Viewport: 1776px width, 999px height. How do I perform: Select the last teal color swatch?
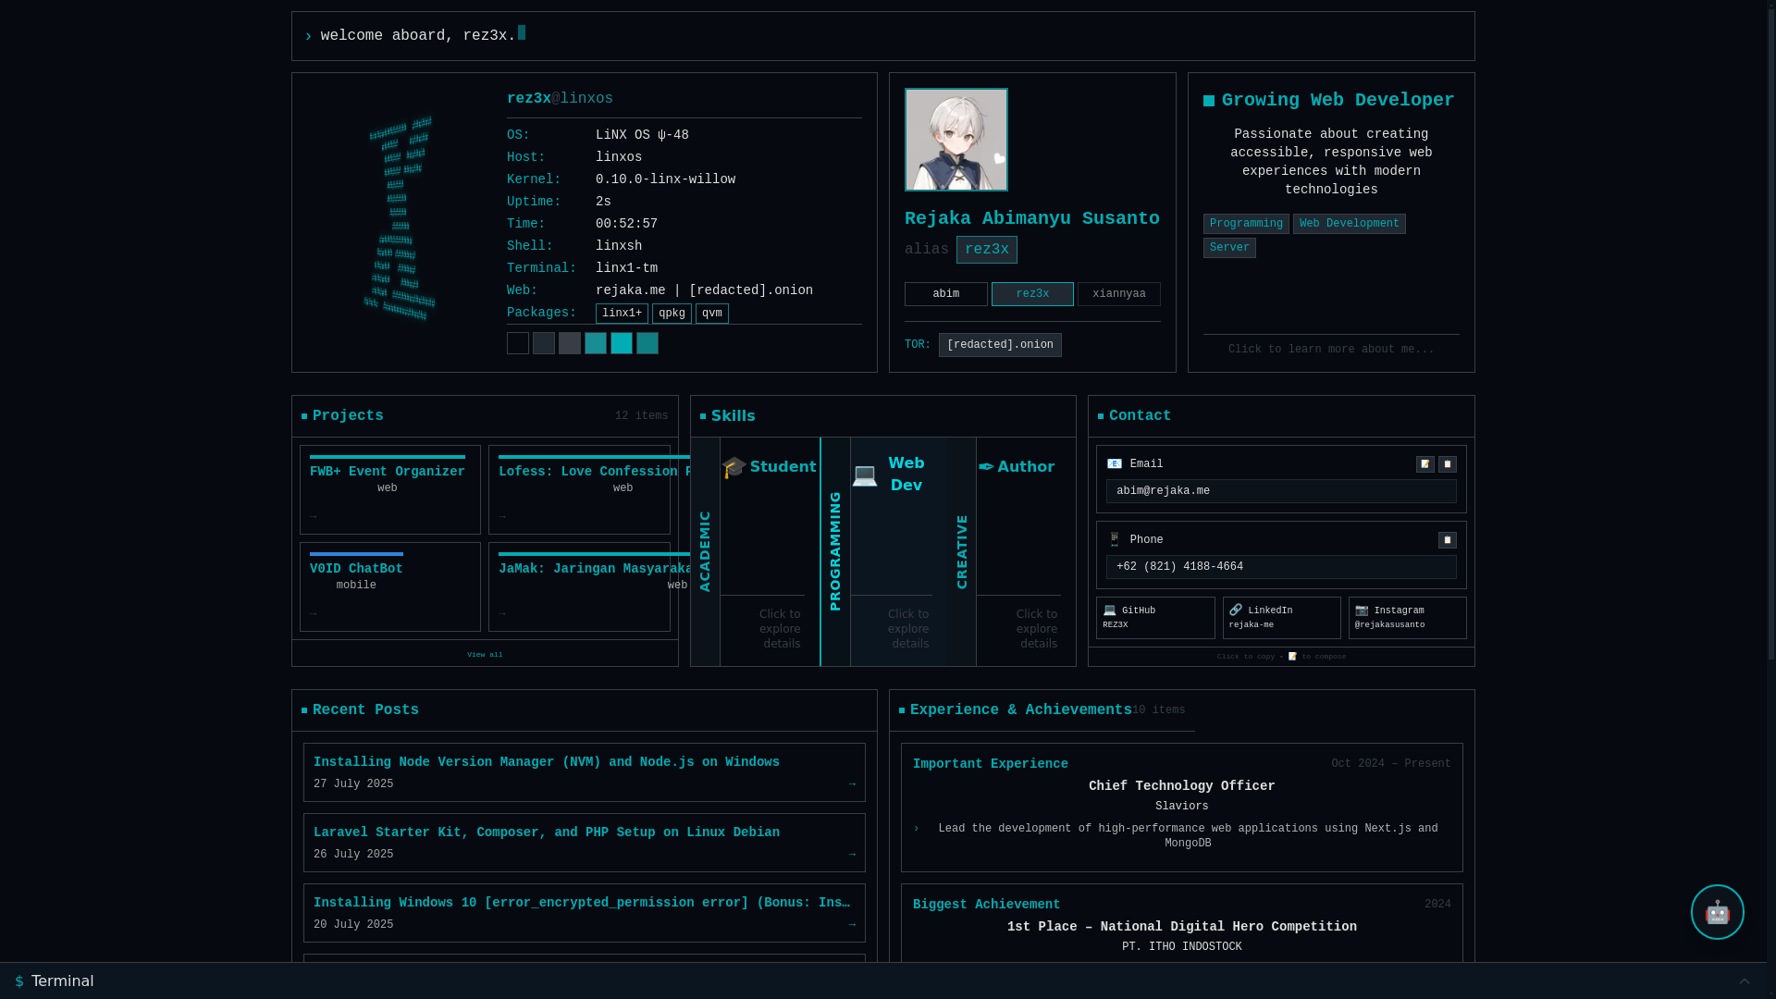coord(647,343)
